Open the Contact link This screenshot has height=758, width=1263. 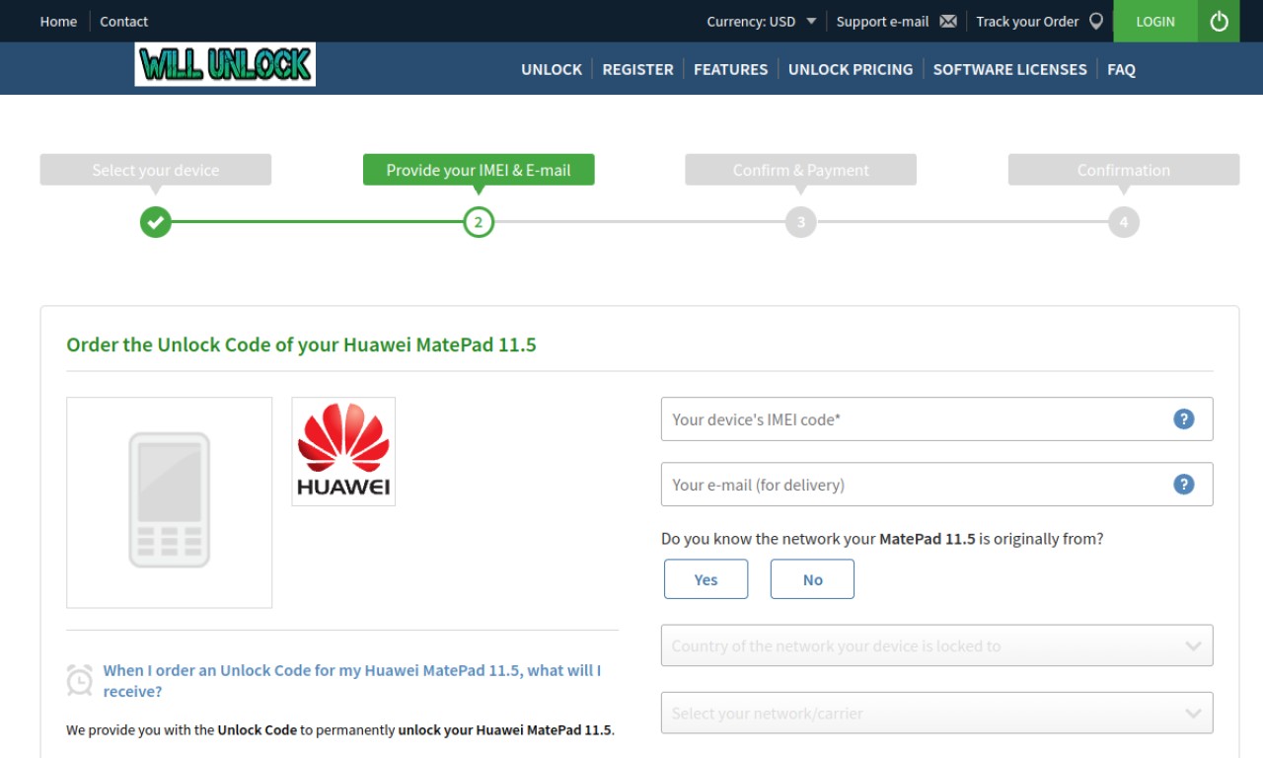point(124,22)
